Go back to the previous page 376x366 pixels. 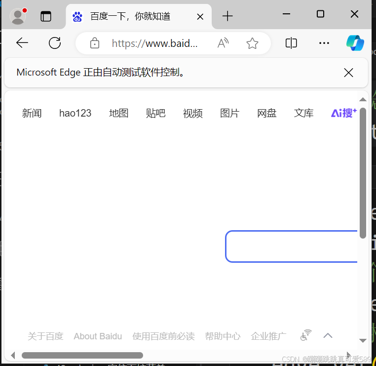click(22, 43)
